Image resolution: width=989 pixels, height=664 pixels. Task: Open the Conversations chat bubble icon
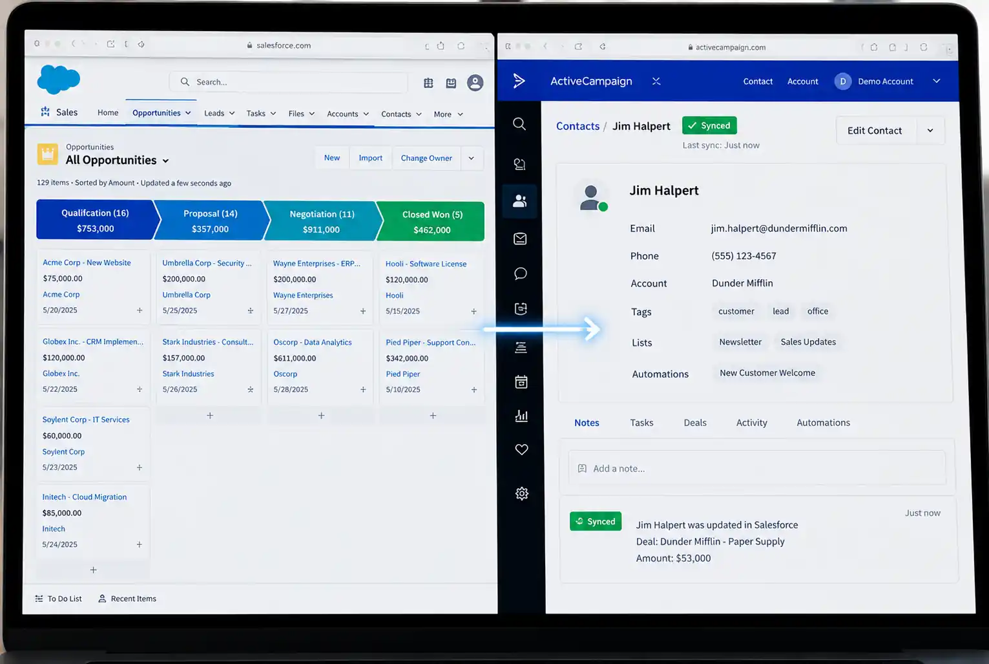click(521, 273)
